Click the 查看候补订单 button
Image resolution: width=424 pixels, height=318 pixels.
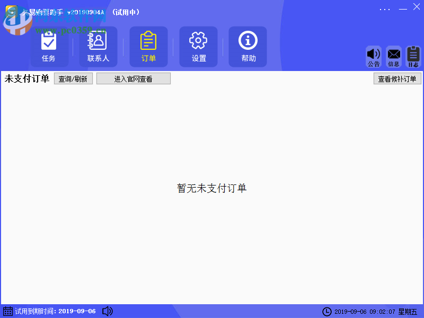point(397,78)
